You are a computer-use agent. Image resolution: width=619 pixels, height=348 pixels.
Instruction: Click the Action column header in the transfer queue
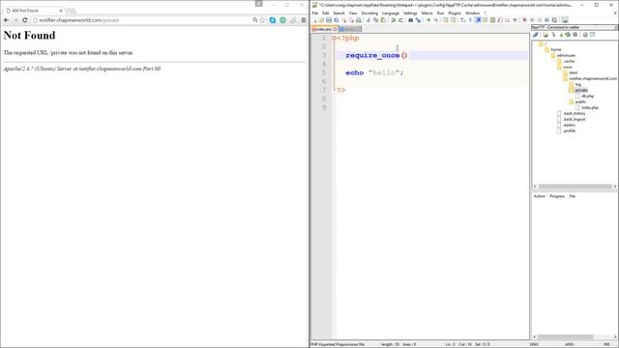point(540,196)
